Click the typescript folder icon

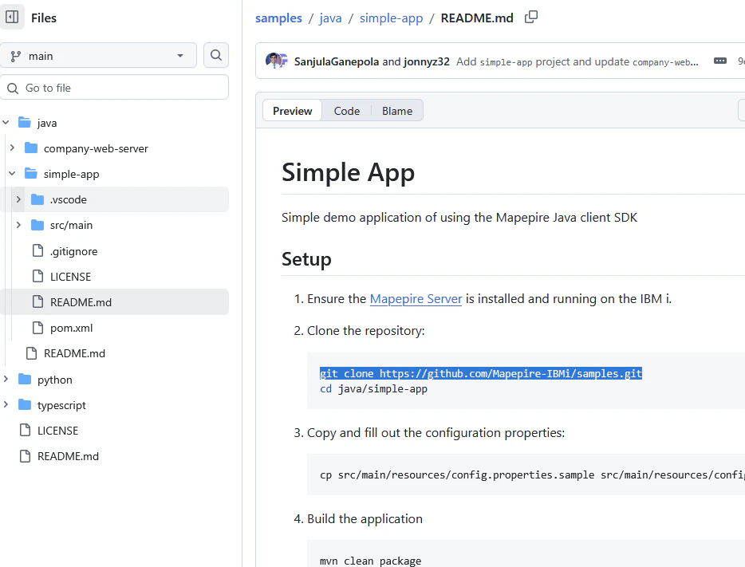point(25,404)
